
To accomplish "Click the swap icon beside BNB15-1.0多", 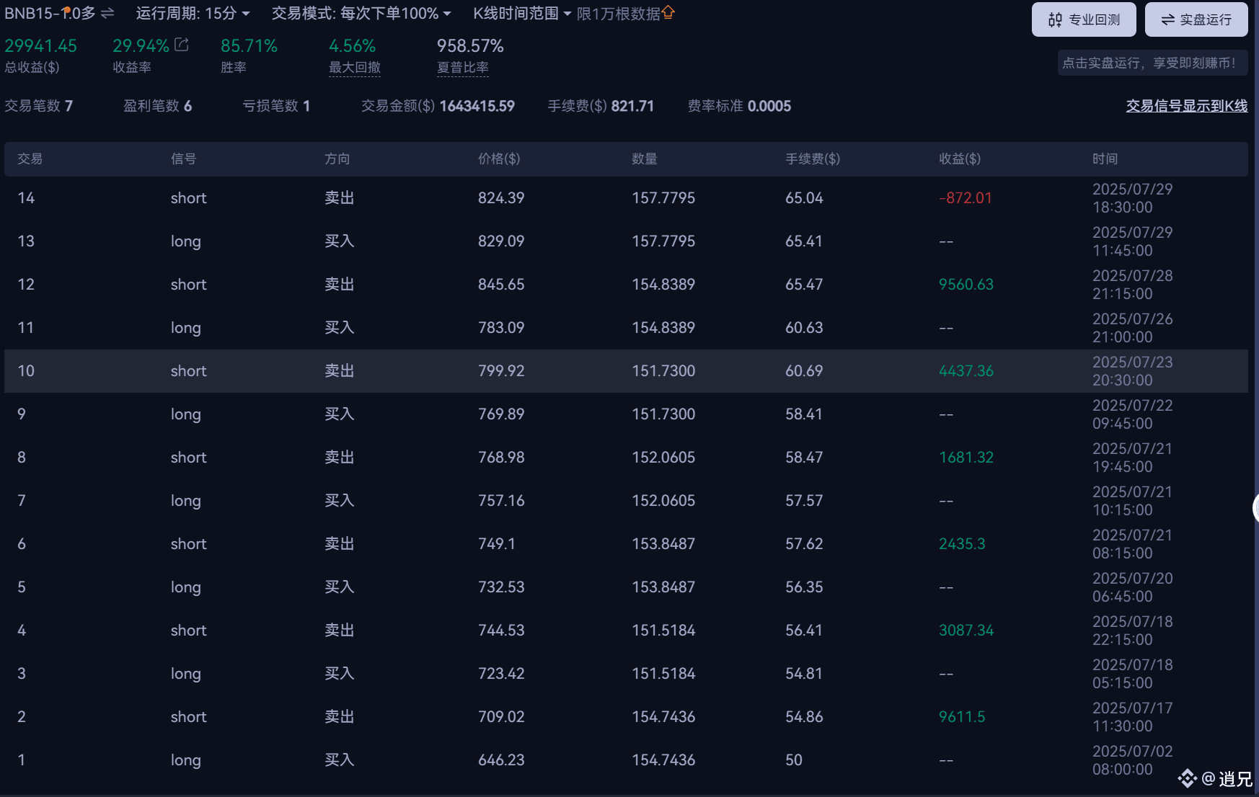I will [x=107, y=13].
